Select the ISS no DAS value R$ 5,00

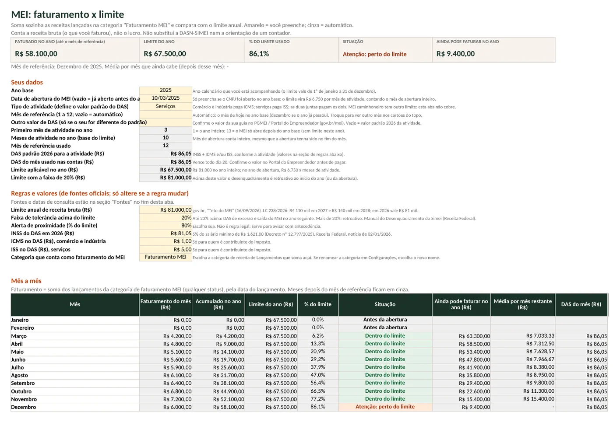166,249
